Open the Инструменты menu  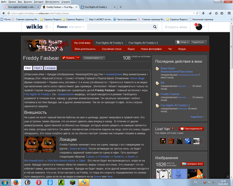pos(52,2)
